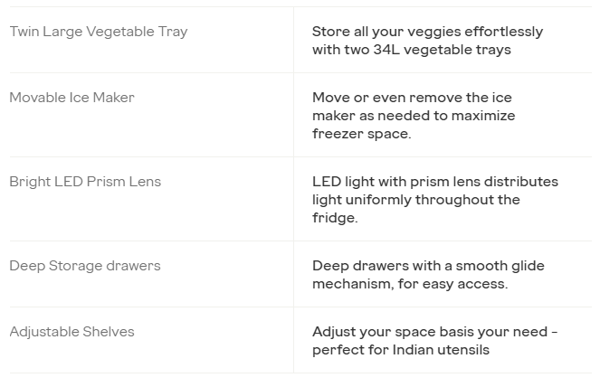Click the word 'LED' in the Prism Lens description

327,182
